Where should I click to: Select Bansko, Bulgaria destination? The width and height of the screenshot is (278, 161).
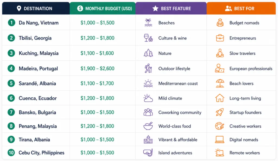pos(37,112)
